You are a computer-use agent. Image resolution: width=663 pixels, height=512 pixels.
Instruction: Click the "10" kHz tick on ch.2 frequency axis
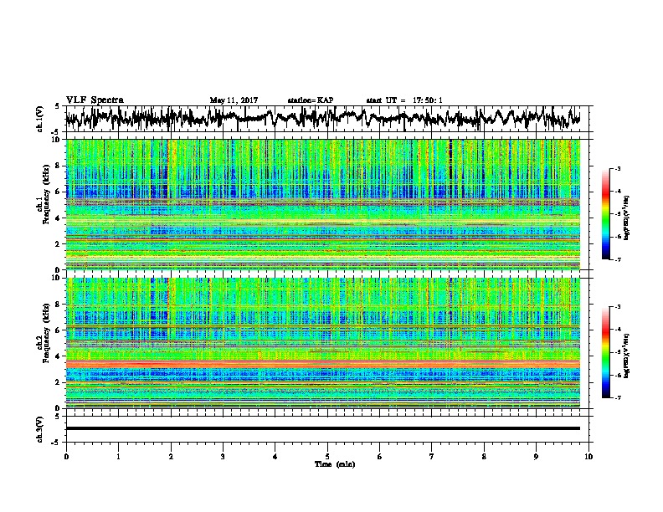tap(57, 279)
